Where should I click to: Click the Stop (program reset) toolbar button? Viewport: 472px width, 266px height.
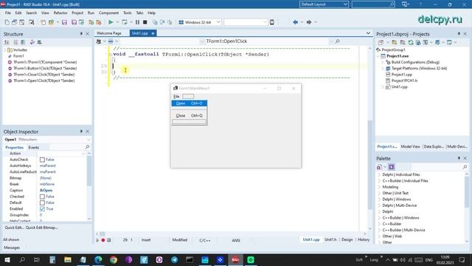coord(145,22)
